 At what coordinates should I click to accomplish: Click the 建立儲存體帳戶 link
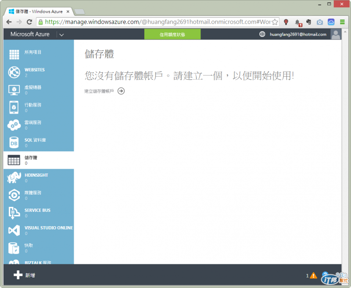click(99, 91)
